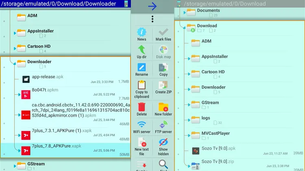Click the Documents folder name in right pane
This screenshot has height=171, width=305.
coord(208,10)
